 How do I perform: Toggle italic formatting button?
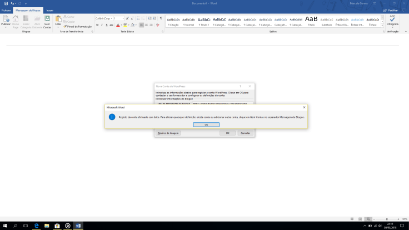[102, 25]
